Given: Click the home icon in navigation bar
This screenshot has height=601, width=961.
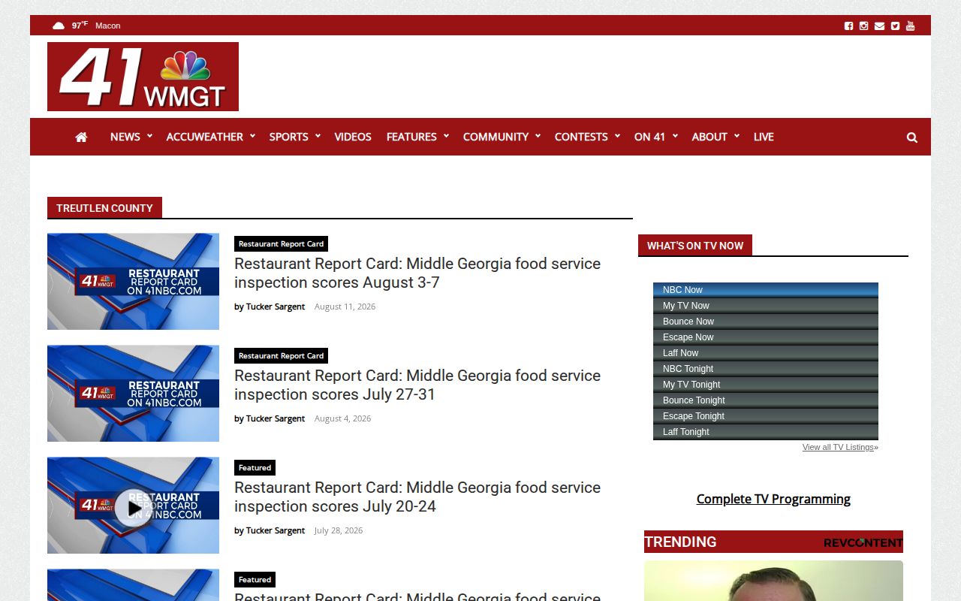Looking at the screenshot, I should (81, 137).
